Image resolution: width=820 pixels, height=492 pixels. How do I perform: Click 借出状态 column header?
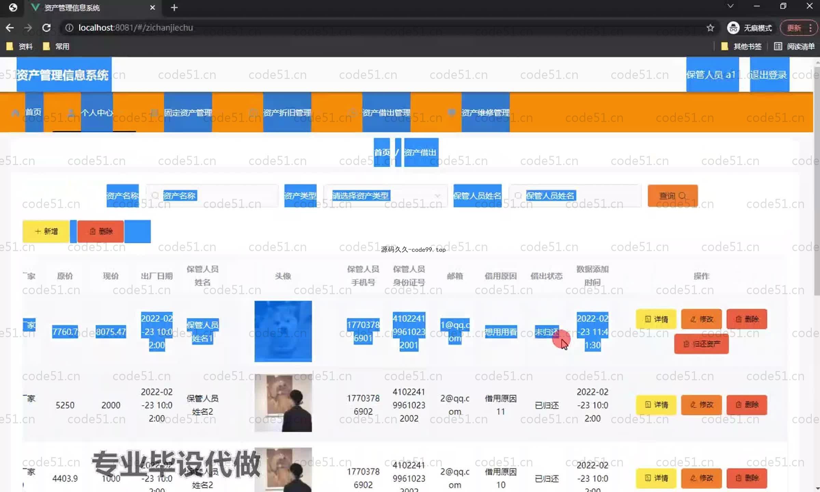(547, 276)
